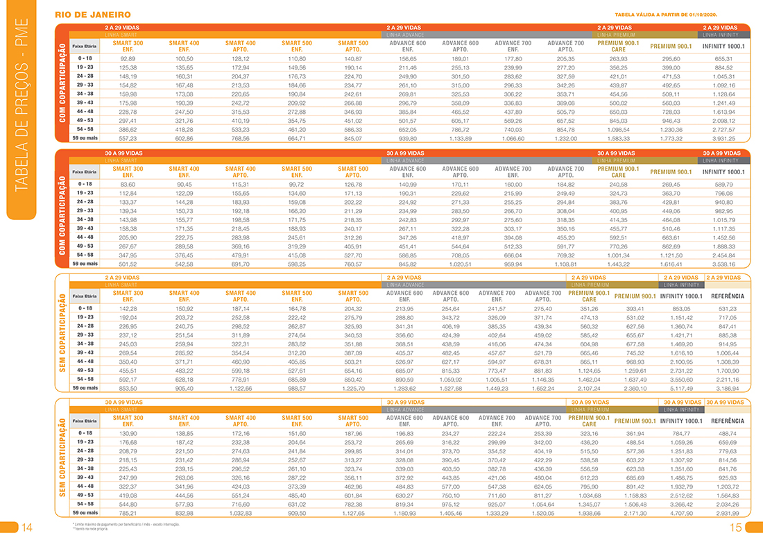
Task: Click the price value 589,79
Action: coord(723,185)
